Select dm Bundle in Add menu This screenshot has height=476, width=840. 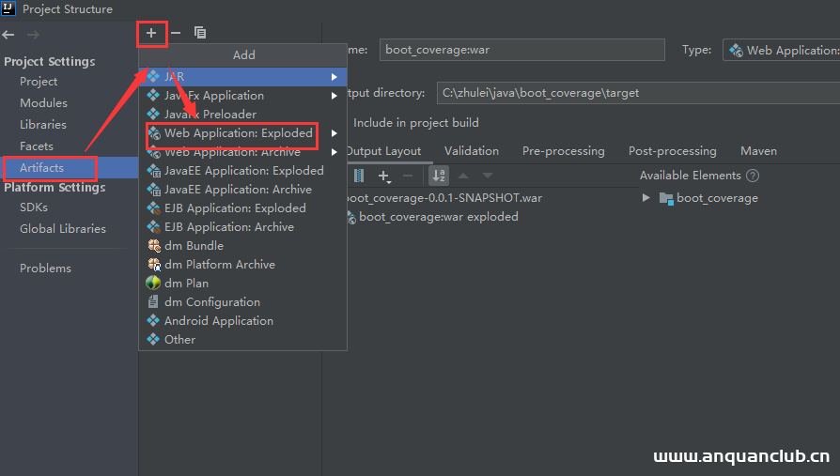(x=194, y=246)
